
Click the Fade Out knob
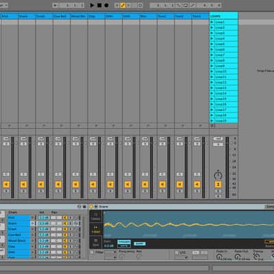coord(238,257)
